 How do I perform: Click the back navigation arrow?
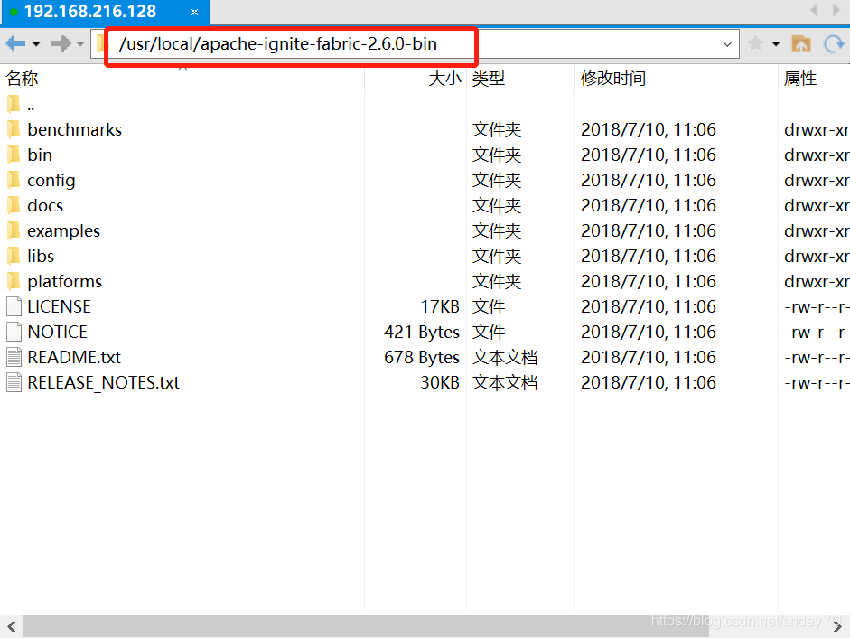tap(15, 43)
